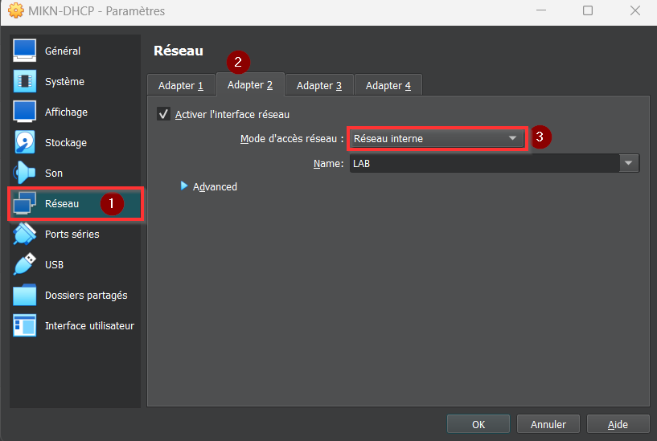Confirm settings with the OK button
Viewport: 657px width, 441px height.
pos(478,424)
